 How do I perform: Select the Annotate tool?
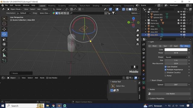(4, 50)
